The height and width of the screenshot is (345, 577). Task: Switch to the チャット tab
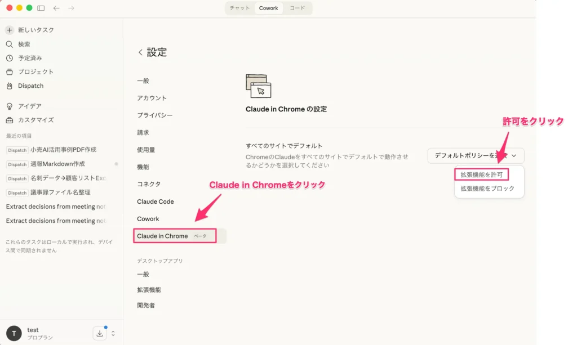click(239, 8)
